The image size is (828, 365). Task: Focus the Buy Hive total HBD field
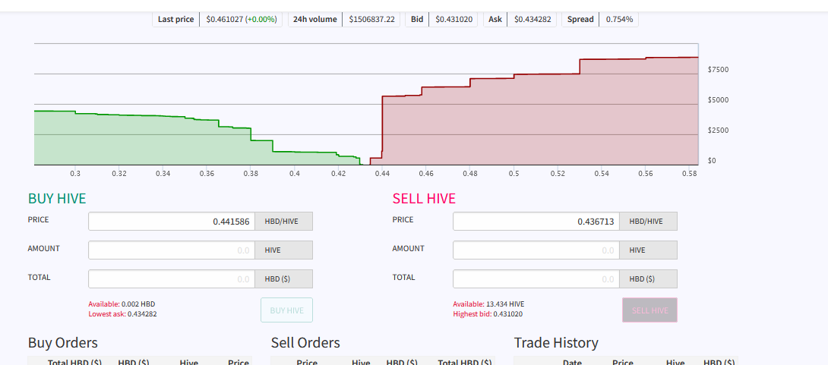pyautogui.click(x=172, y=279)
